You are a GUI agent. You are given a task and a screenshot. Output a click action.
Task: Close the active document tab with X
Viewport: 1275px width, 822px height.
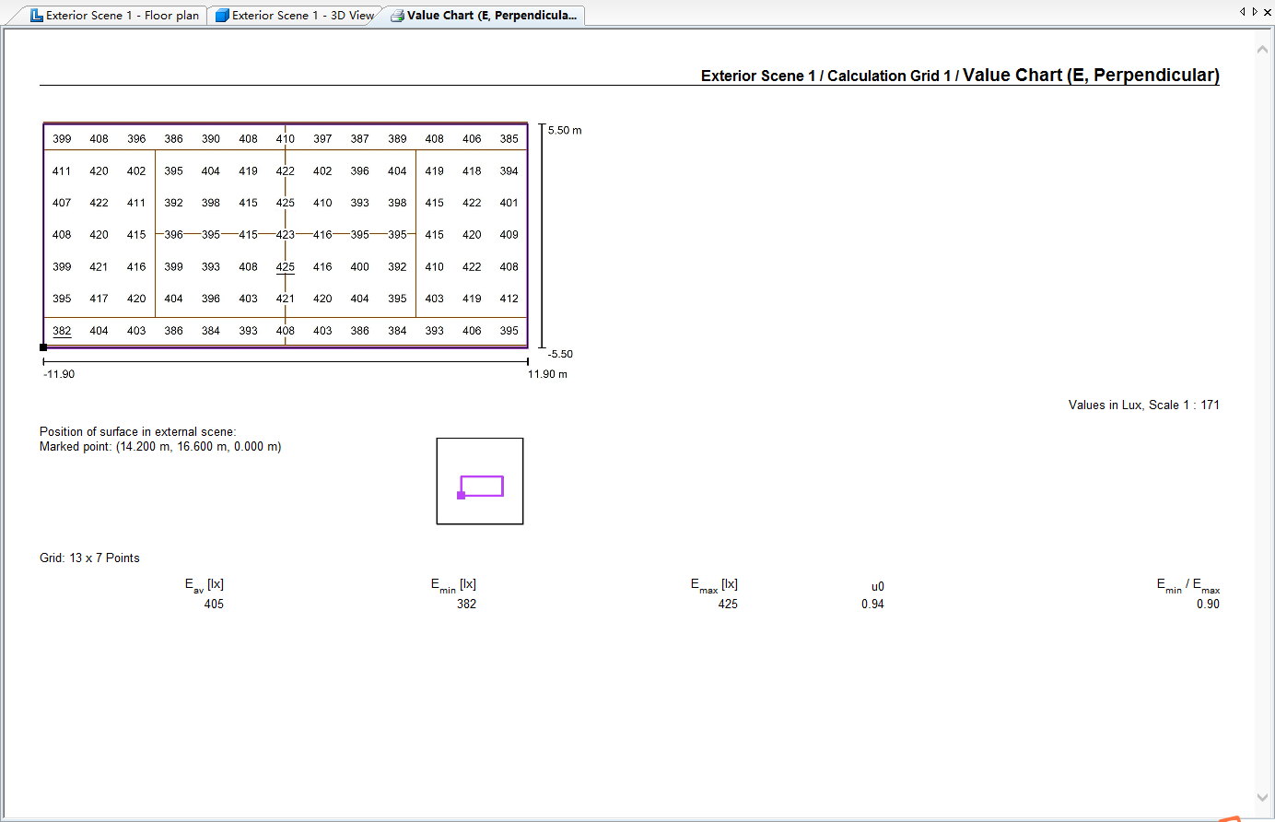click(x=1267, y=12)
